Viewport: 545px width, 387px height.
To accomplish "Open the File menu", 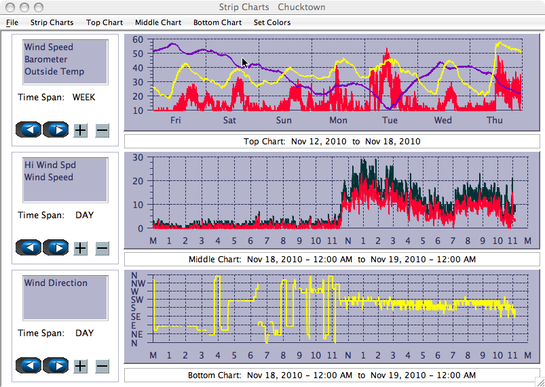I will pyautogui.click(x=12, y=22).
